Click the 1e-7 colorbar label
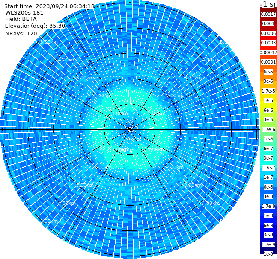Image resolution: width=277 pixels, height=259 pixels. (x=268, y=177)
